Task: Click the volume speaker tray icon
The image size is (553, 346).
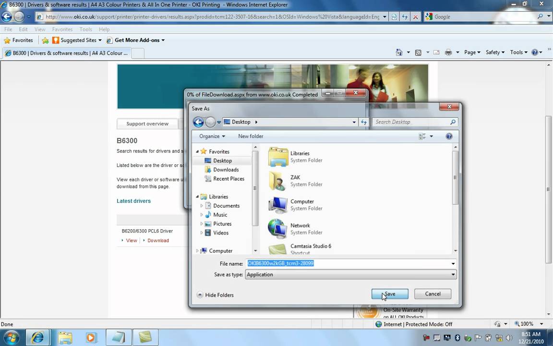Action: pyautogui.click(x=509, y=338)
